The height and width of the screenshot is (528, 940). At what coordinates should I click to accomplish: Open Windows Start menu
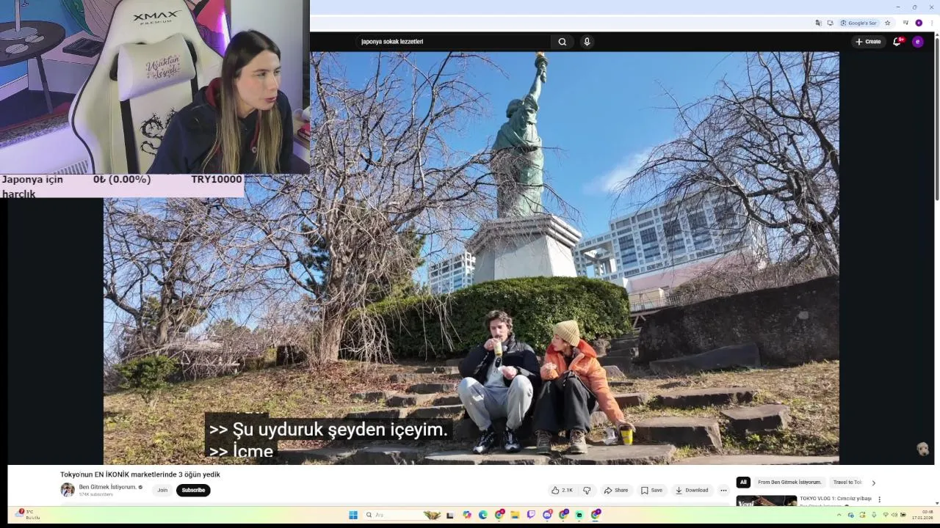coord(353,515)
